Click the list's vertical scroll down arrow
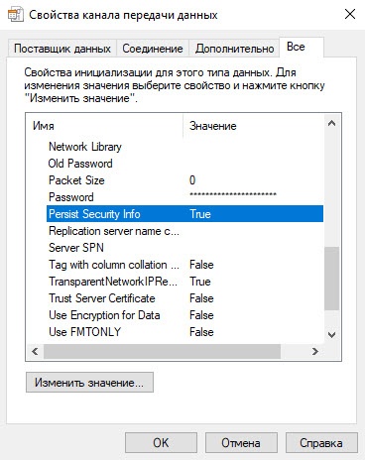The height and width of the screenshot is (460, 365). point(331,335)
